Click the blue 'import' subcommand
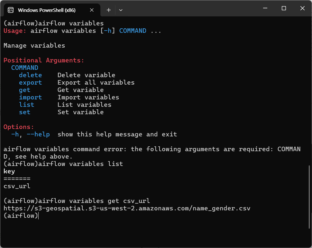Image resolution: width=312 pixels, height=248 pixels. tap(31, 97)
